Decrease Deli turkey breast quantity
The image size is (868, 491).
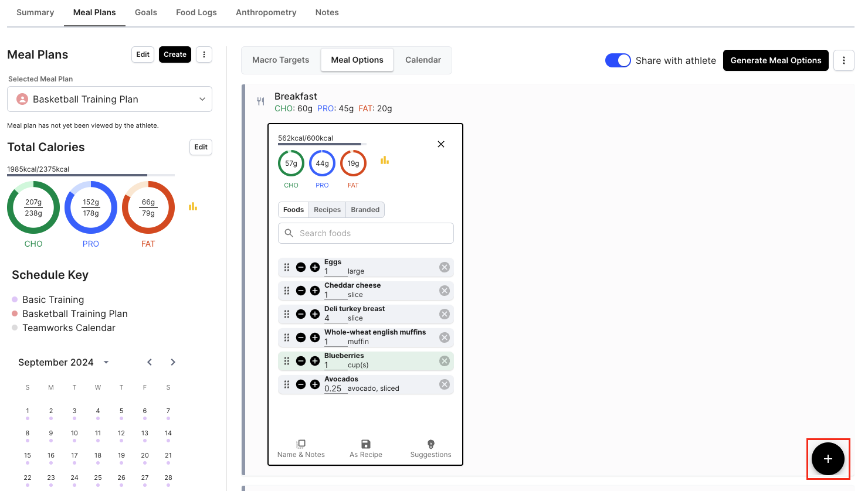[301, 314]
